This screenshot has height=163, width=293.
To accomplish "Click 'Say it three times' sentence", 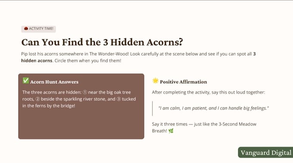I will [204, 127].
